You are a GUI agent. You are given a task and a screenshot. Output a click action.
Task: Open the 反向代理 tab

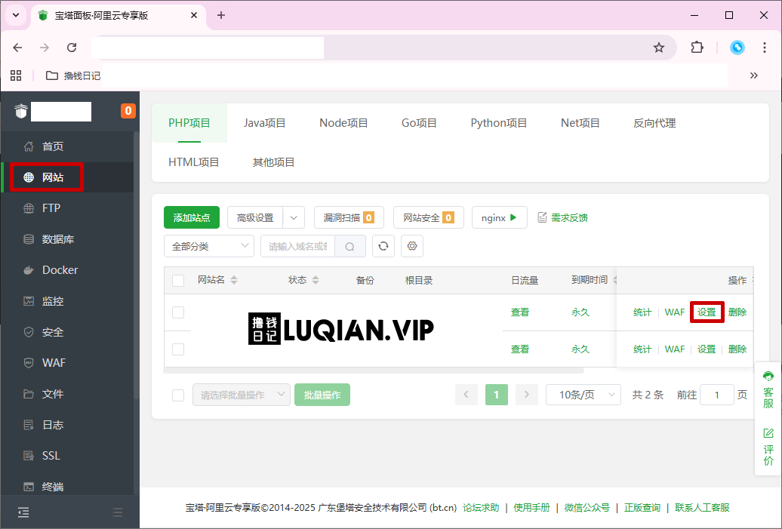pos(654,122)
